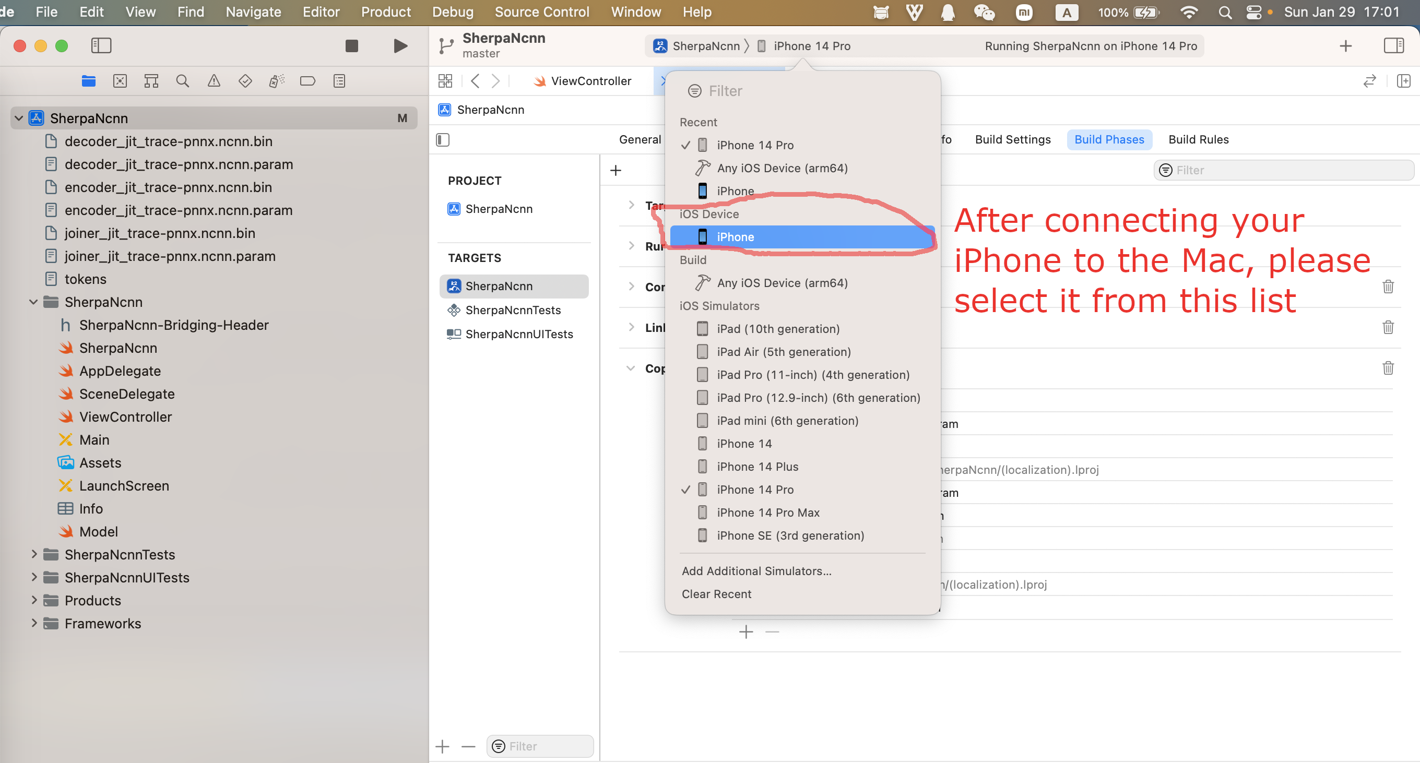1420x763 pixels.
Task: Switch to the Build Settings tab
Action: [x=1013, y=140]
